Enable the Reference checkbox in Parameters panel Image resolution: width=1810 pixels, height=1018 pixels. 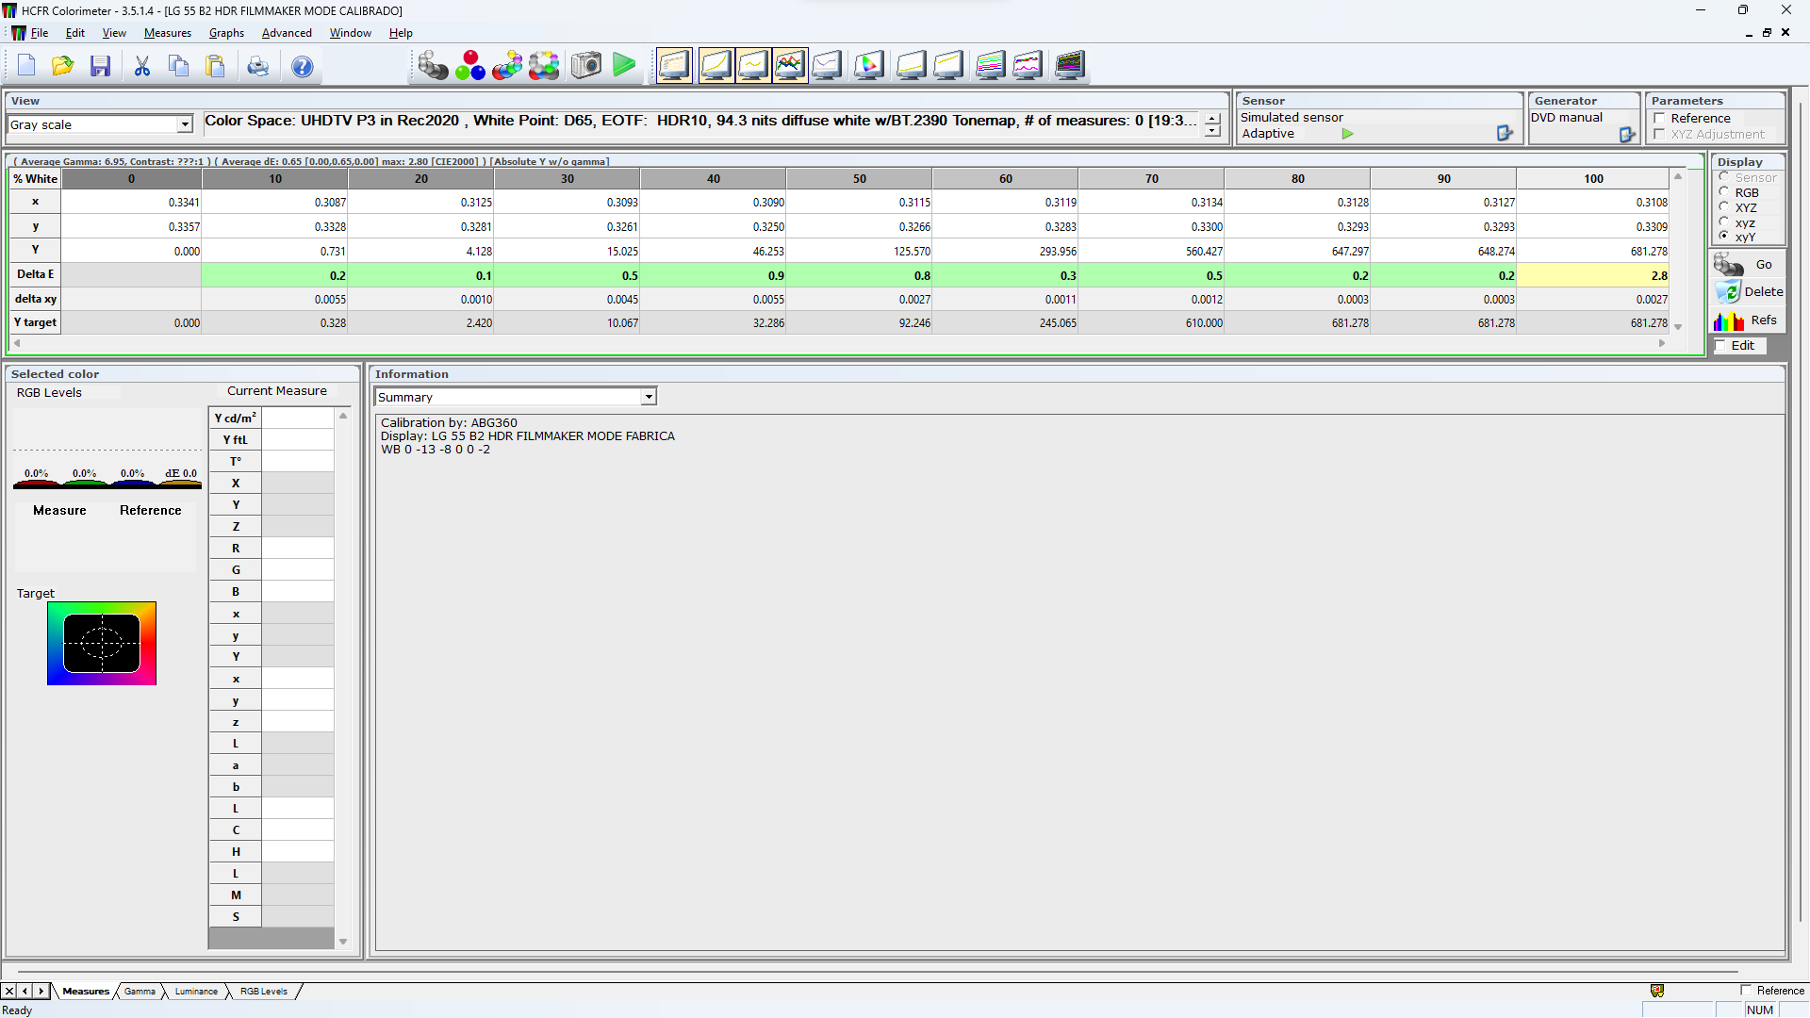(1660, 118)
